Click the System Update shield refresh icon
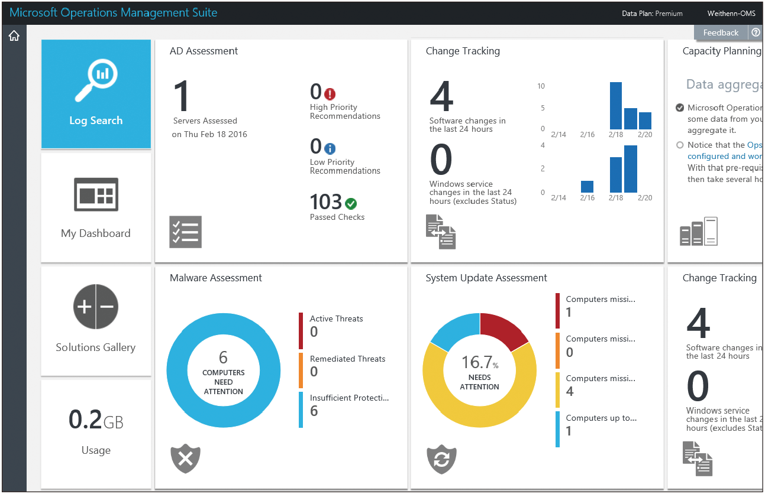765x494 pixels. pyautogui.click(x=442, y=459)
